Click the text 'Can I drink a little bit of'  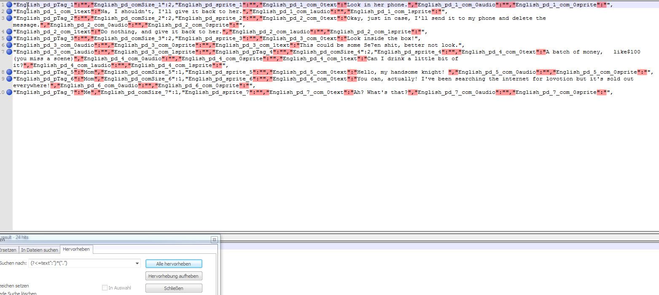click(x=412, y=59)
